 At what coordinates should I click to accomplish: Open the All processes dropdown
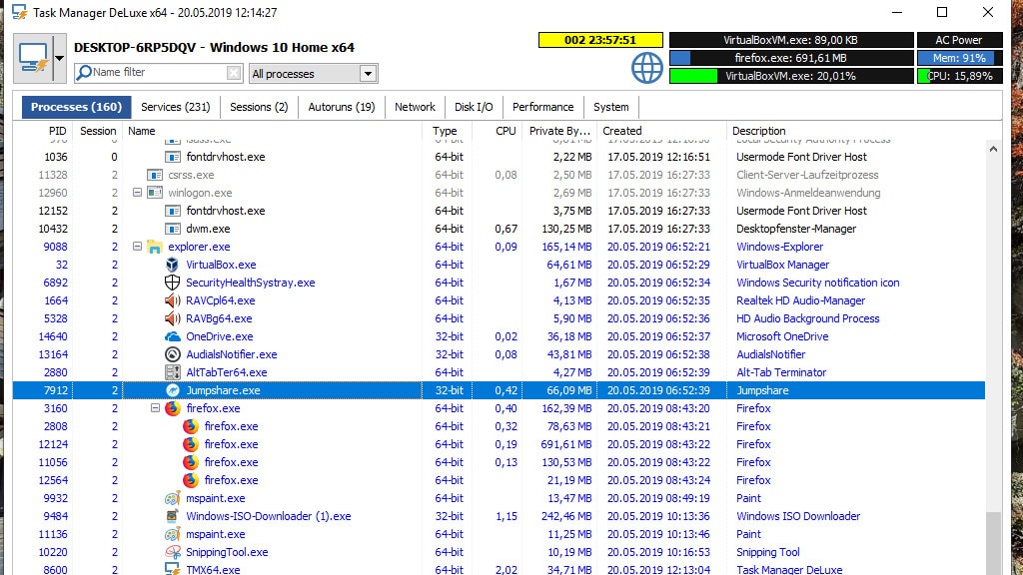[367, 73]
